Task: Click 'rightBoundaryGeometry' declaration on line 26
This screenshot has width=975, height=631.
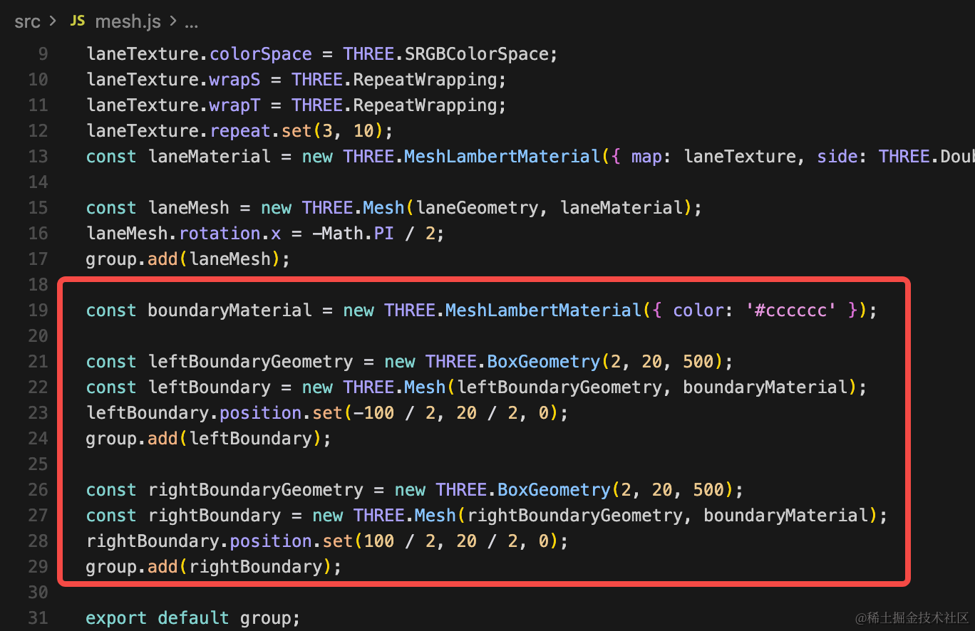Action: point(255,490)
